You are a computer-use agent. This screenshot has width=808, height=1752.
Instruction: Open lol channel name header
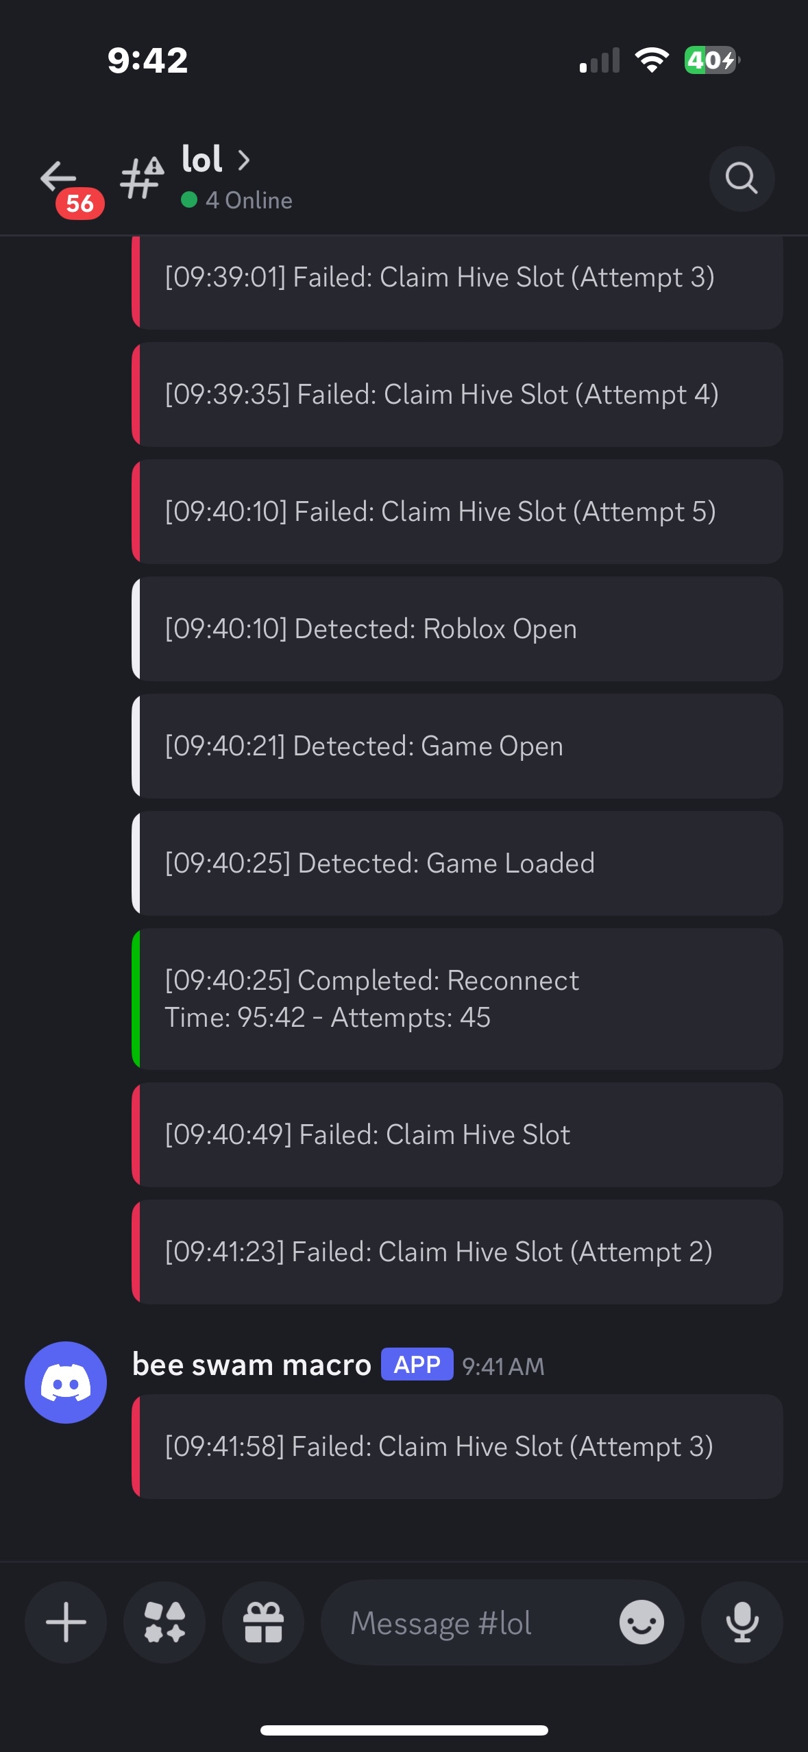pyautogui.click(x=202, y=160)
